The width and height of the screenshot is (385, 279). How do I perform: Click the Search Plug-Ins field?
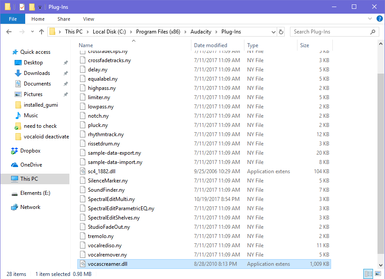[331, 32]
